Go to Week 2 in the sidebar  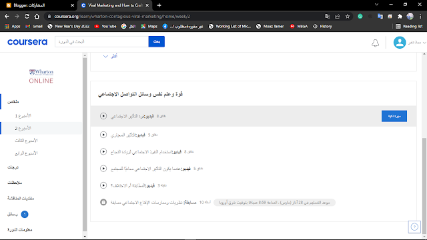pos(23,128)
